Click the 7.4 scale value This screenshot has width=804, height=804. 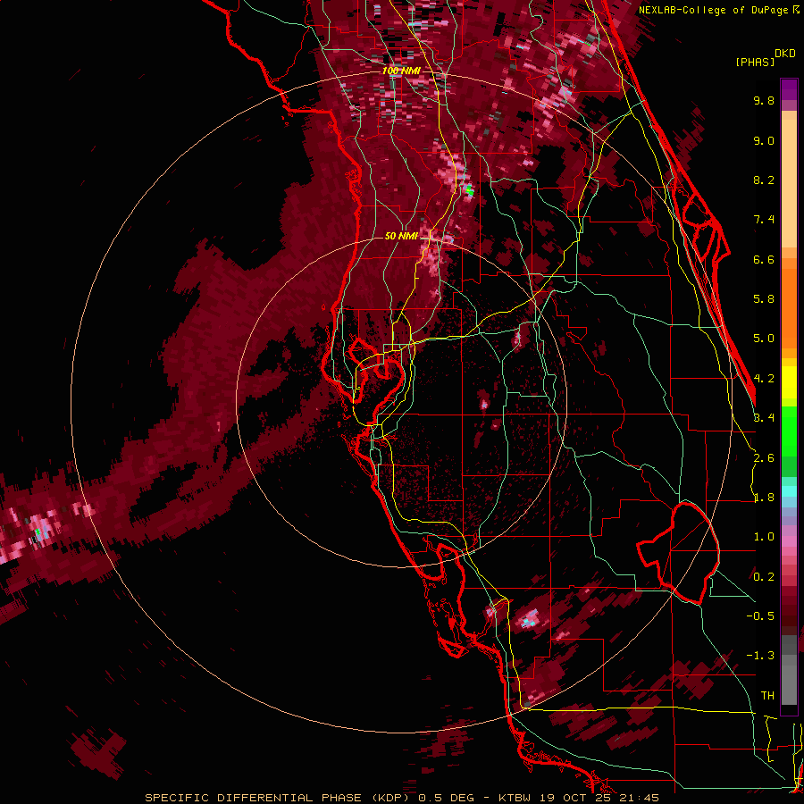(764, 220)
